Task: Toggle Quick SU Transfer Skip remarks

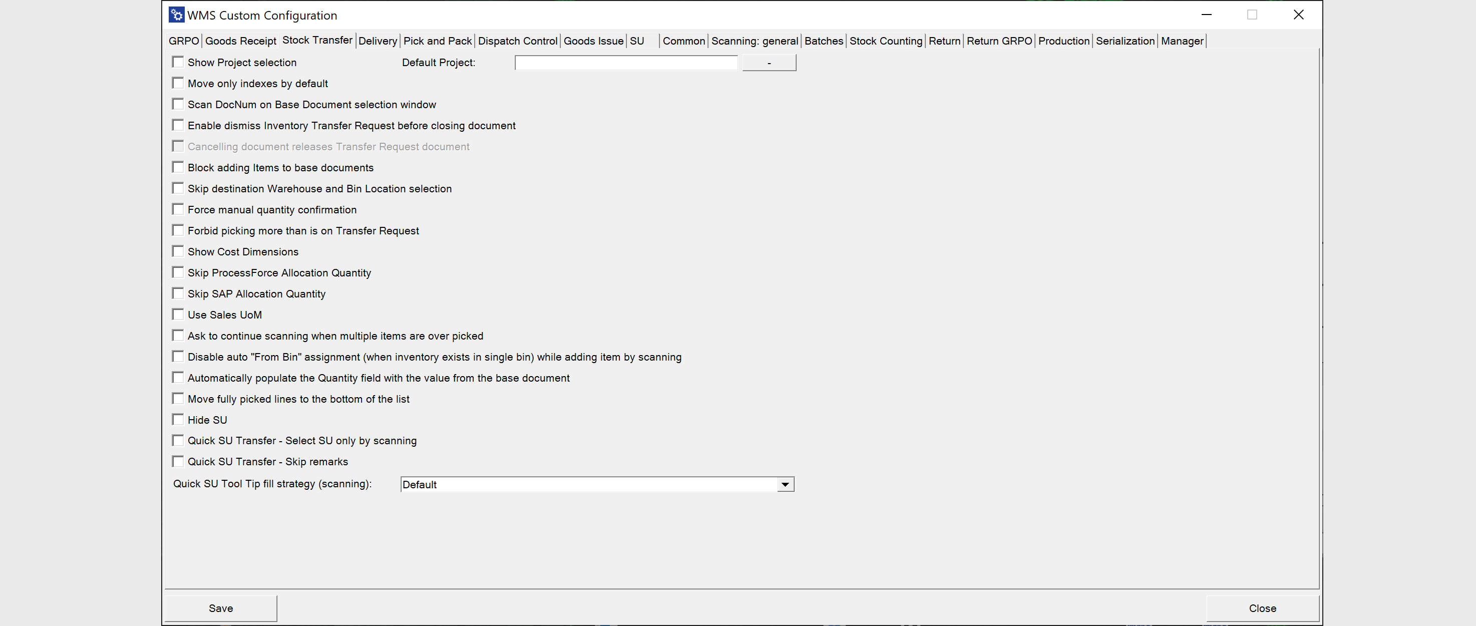Action: [178, 461]
